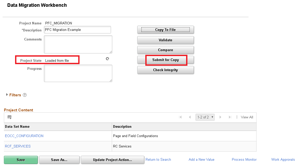Jump to first page using pagination icon
Viewport: 301px width, 168px height.
tap(180, 117)
